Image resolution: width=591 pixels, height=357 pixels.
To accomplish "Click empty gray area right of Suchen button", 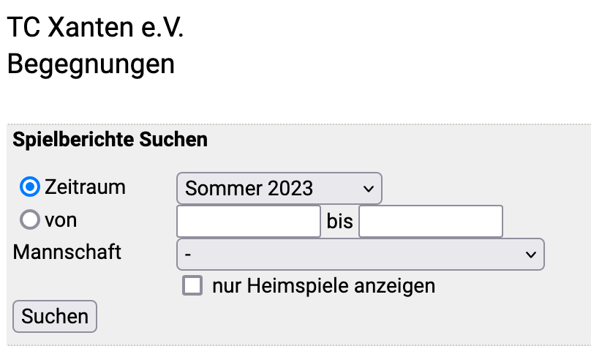I will point(329,317).
